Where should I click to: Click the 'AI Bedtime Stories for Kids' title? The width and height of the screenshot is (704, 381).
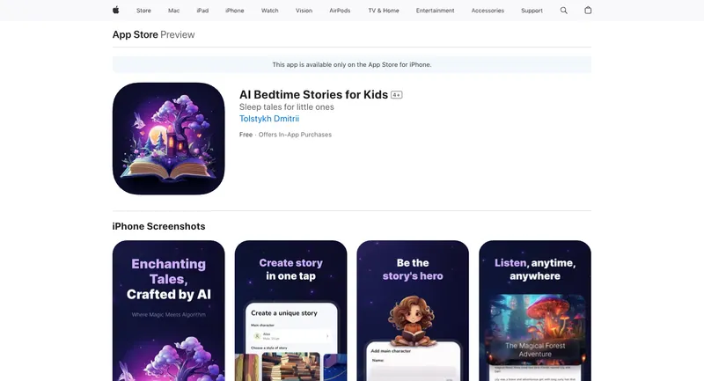(x=313, y=95)
